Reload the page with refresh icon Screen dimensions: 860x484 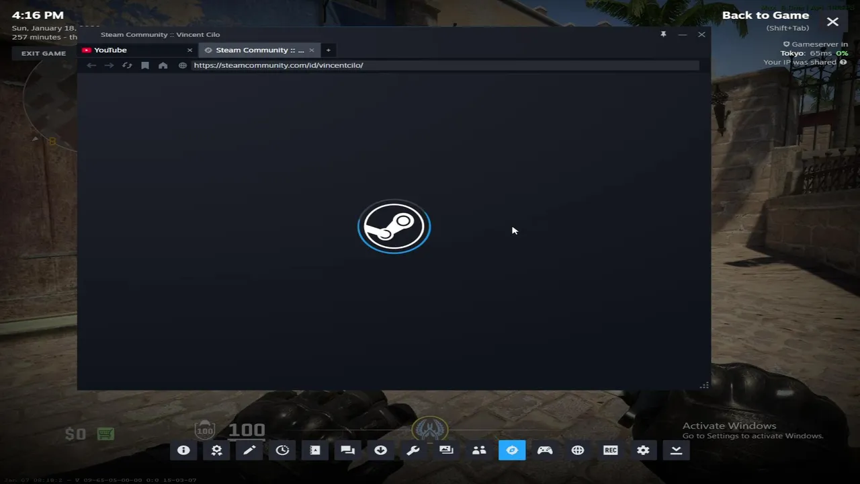(127, 65)
